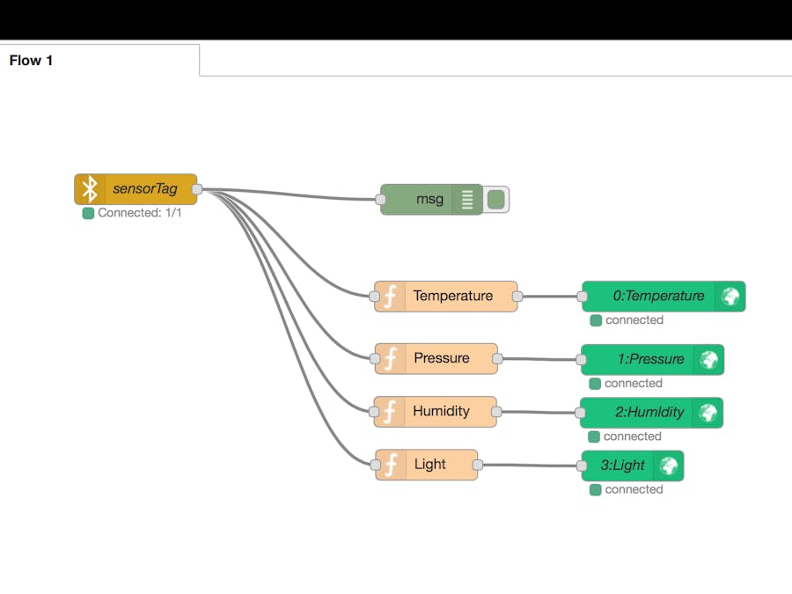Click the globe icon on the 1:Pressure node
The image size is (792, 594).
709,359
